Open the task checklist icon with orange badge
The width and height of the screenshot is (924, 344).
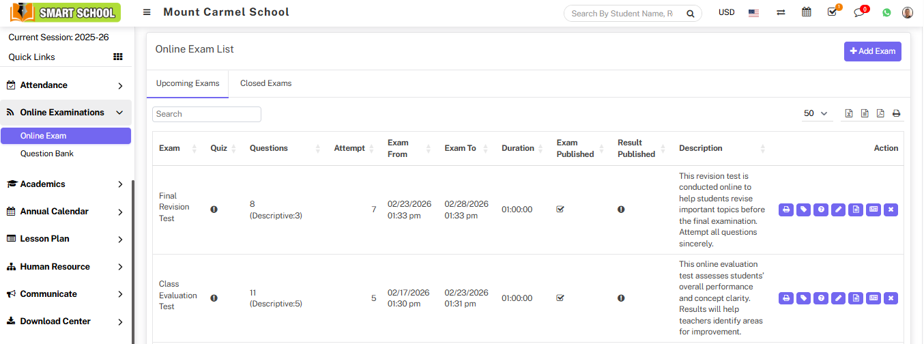(x=832, y=12)
